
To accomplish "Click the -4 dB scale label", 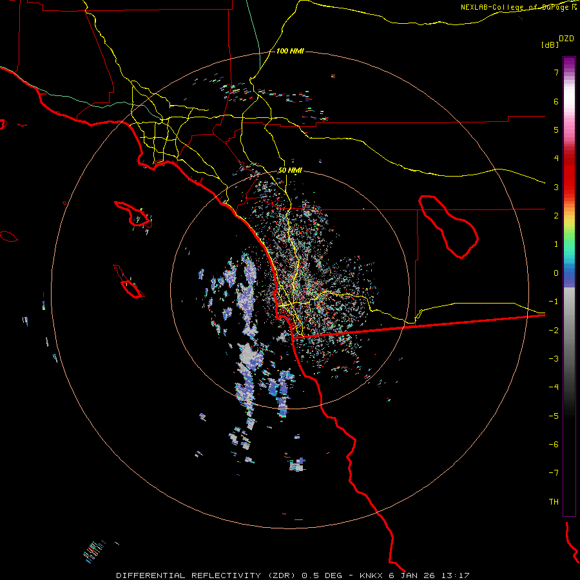I will [554, 387].
